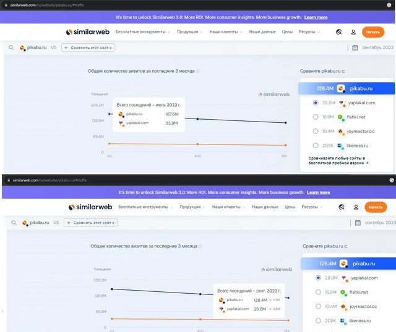Screen dimensions: 396x332
Task: Expand Продукция dropdown in the top header
Action: (x=190, y=31)
